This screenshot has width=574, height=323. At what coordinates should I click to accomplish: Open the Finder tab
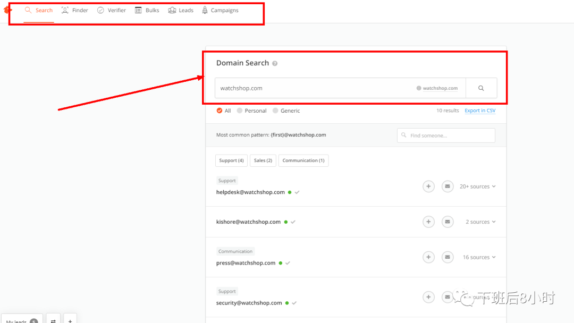75,10
